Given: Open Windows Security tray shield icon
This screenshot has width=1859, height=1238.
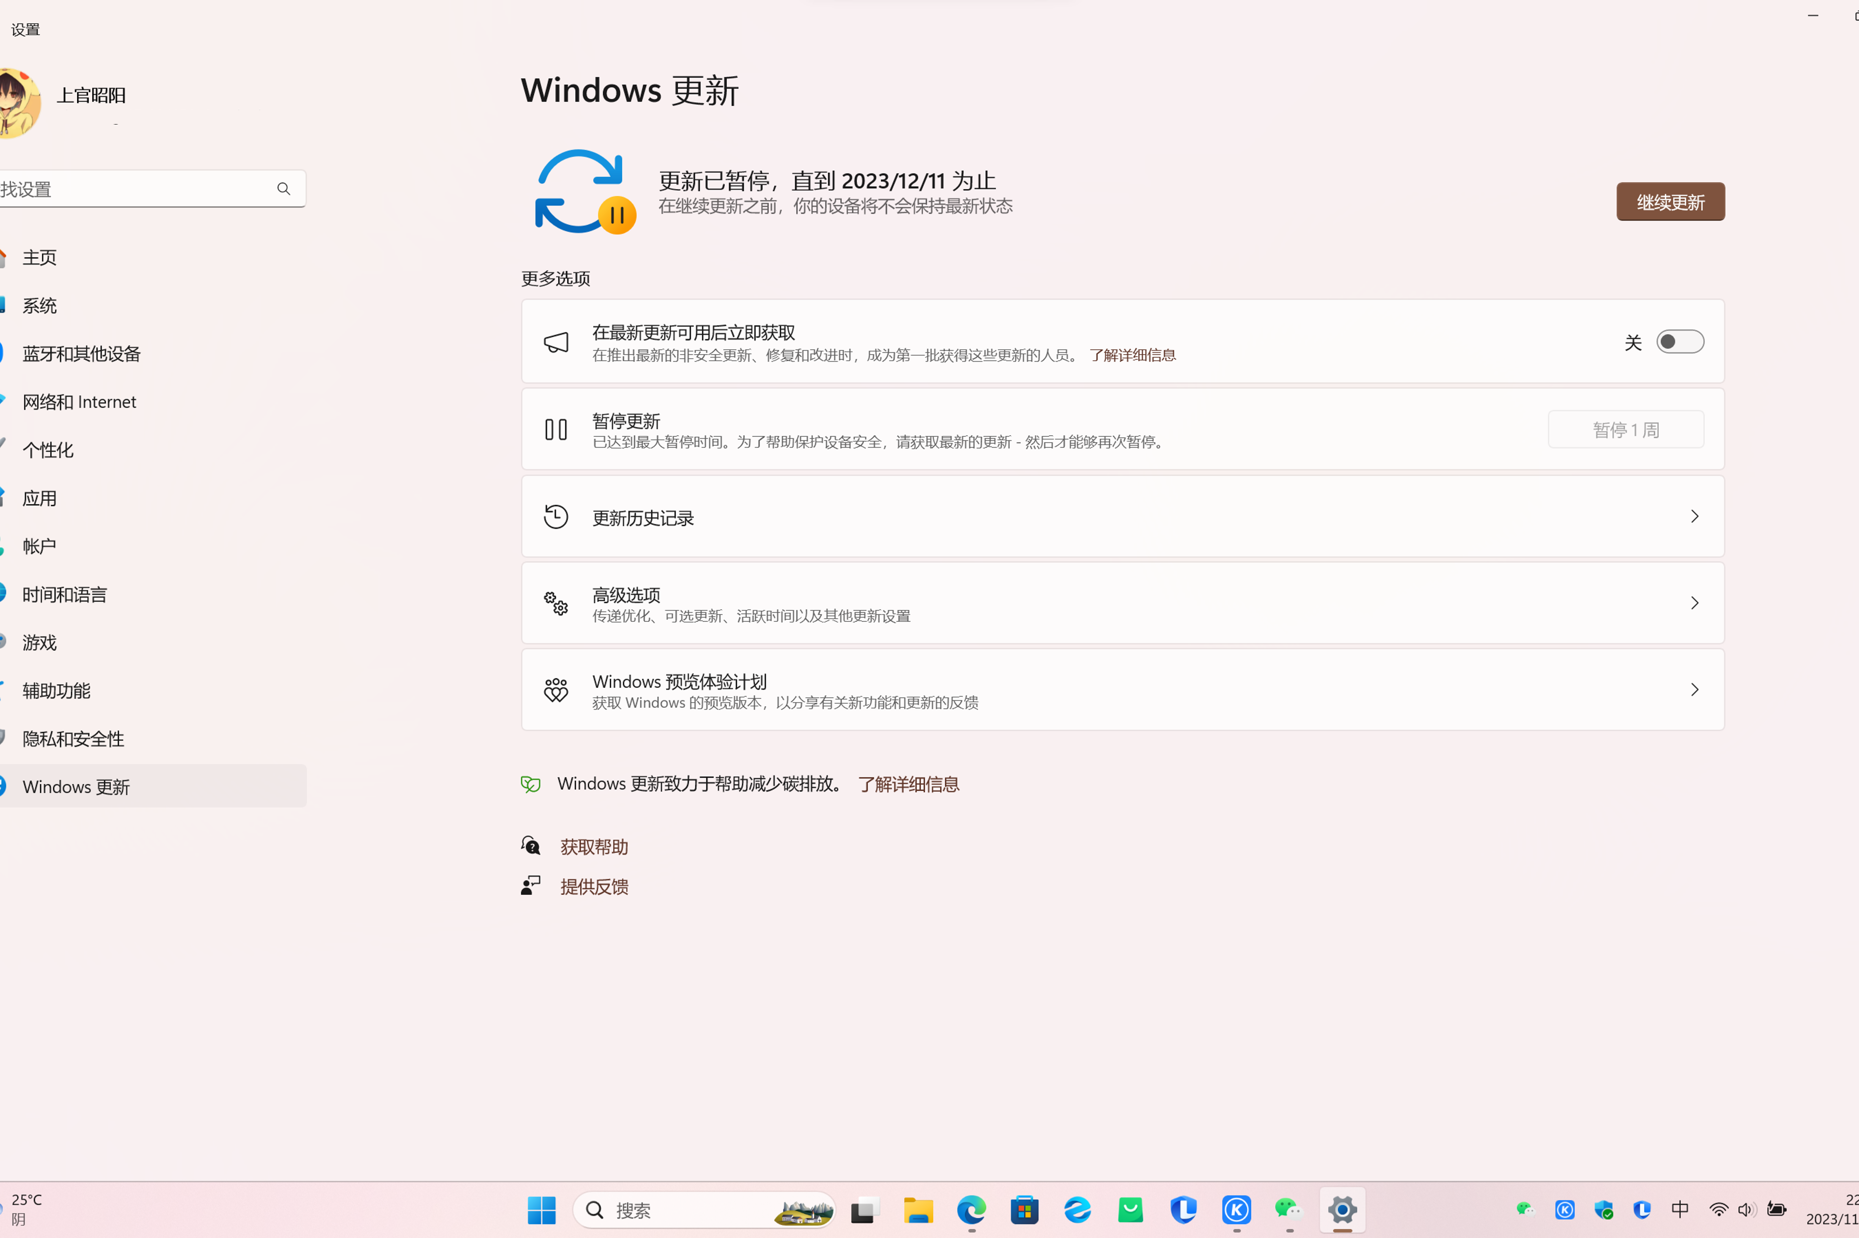Looking at the screenshot, I should pos(1603,1209).
